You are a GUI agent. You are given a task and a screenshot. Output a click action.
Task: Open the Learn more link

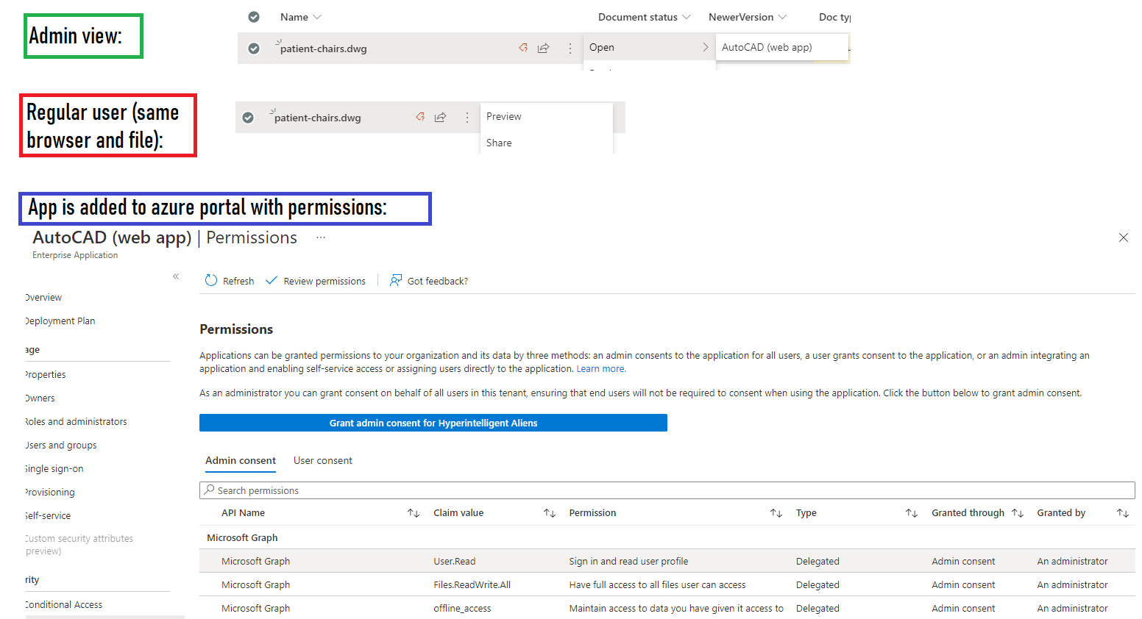pyautogui.click(x=600, y=368)
